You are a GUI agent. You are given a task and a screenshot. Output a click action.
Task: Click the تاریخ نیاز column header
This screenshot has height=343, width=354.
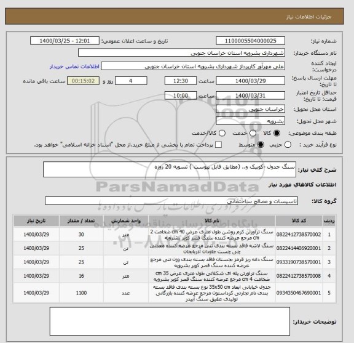tap(36, 220)
